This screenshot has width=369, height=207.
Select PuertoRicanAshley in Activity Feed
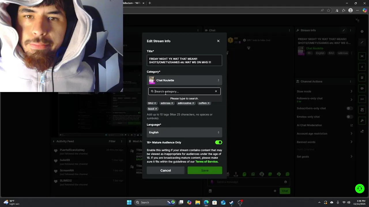click(72, 150)
